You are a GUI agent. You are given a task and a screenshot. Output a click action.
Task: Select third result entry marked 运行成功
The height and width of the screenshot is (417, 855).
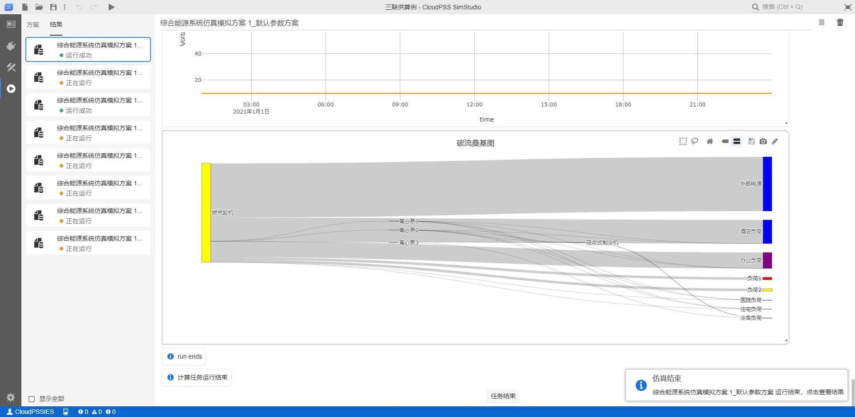pyautogui.click(x=88, y=105)
